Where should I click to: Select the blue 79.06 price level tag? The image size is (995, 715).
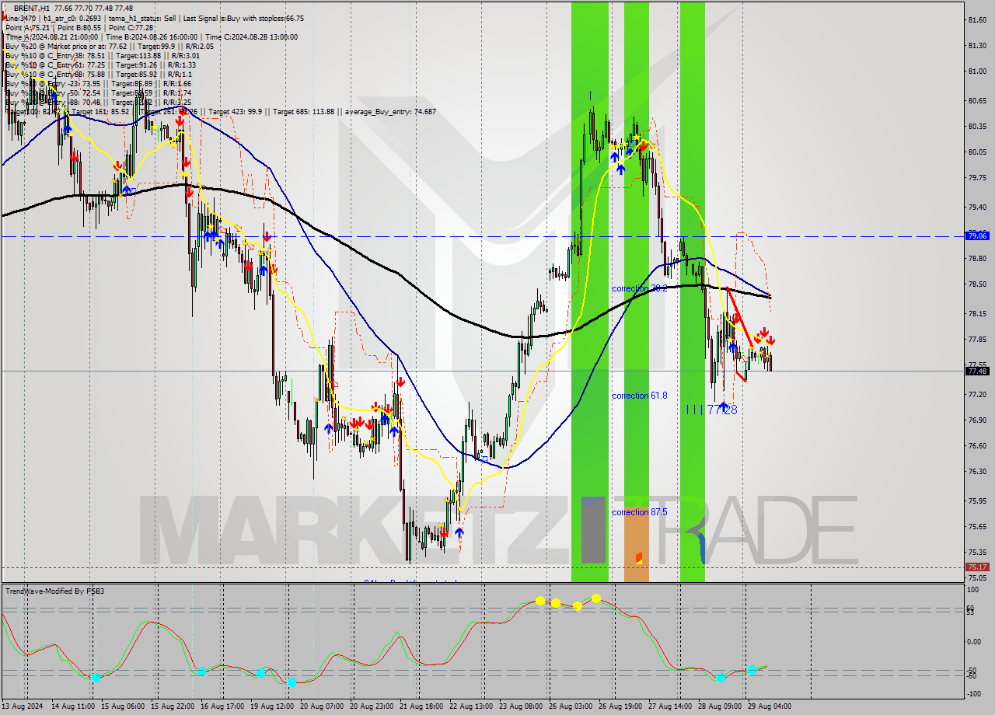977,235
